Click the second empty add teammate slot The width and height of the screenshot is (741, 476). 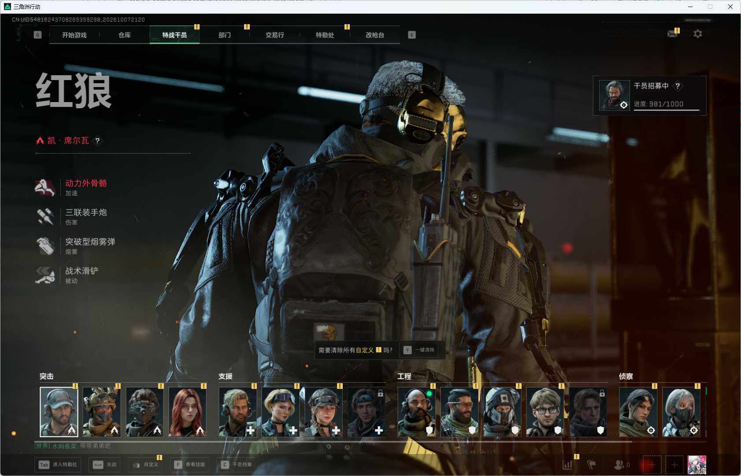(674, 465)
